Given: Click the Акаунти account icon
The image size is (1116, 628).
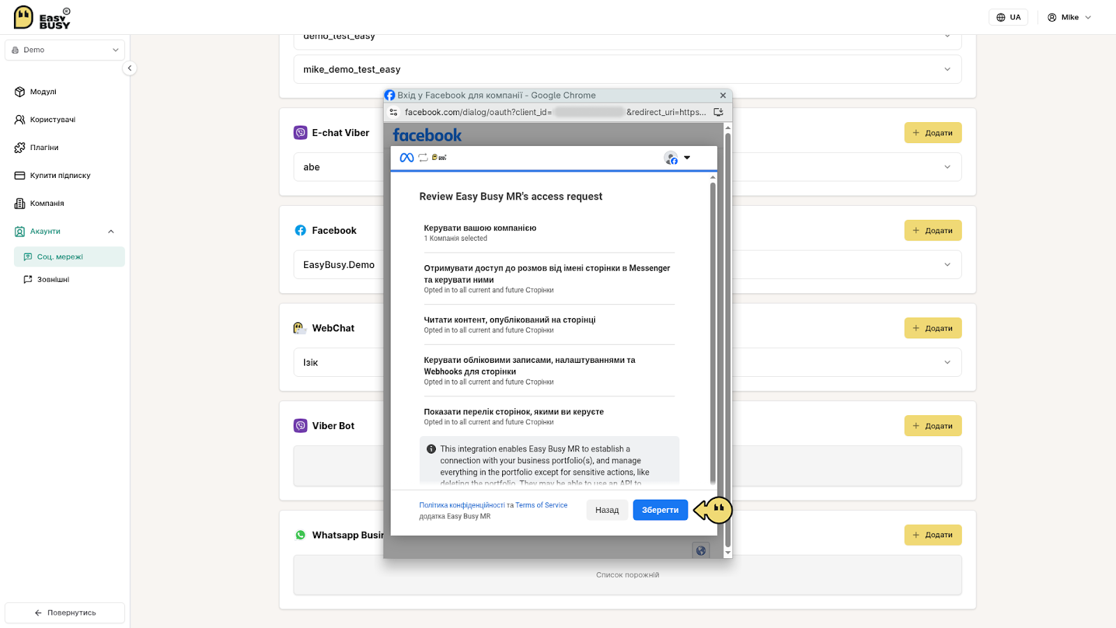Looking at the screenshot, I should point(20,232).
